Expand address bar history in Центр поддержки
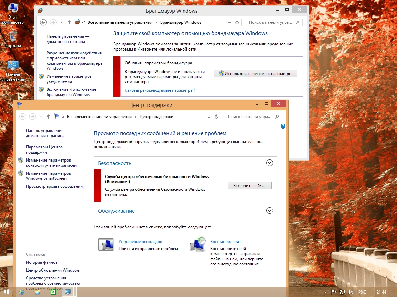397x297 pixels. [209, 117]
